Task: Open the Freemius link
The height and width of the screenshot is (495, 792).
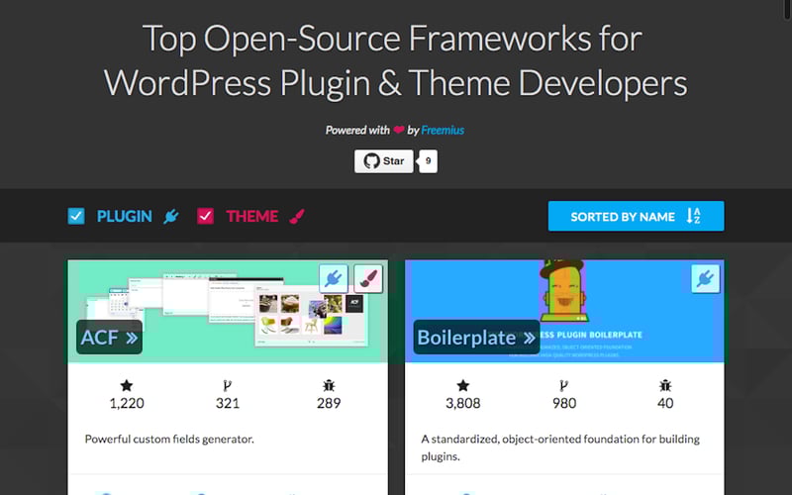Action: (x=443, y=131)
